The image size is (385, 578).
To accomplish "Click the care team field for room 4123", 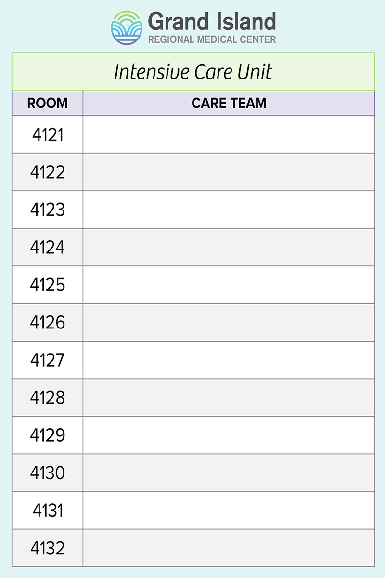I will tap(229, 210).
